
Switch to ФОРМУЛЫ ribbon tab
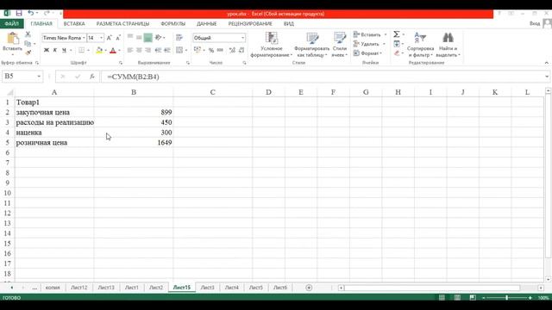[x=172, y=23]
